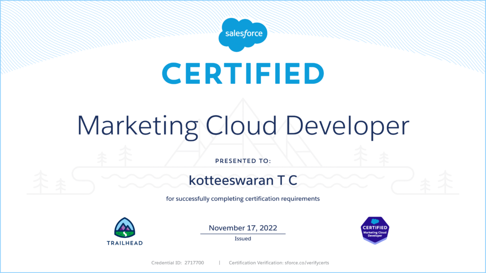
Task: Click the leftmost pine tree outline
Action: click(40, 182)
